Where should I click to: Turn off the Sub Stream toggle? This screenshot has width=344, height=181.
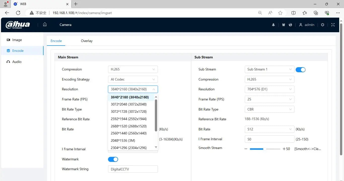[x=300, y=69]
